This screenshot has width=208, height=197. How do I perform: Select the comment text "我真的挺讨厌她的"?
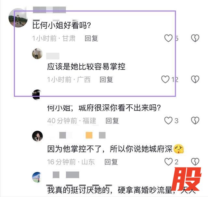click(x=79, y=190)
